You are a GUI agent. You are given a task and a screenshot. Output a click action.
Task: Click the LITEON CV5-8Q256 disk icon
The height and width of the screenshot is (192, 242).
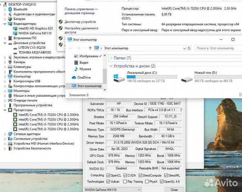tap(15, 48)
